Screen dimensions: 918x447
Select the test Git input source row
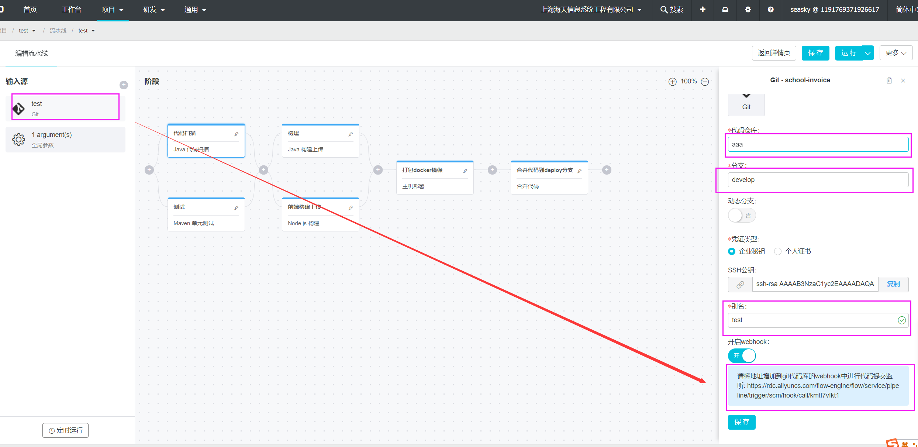click(65, 108)
